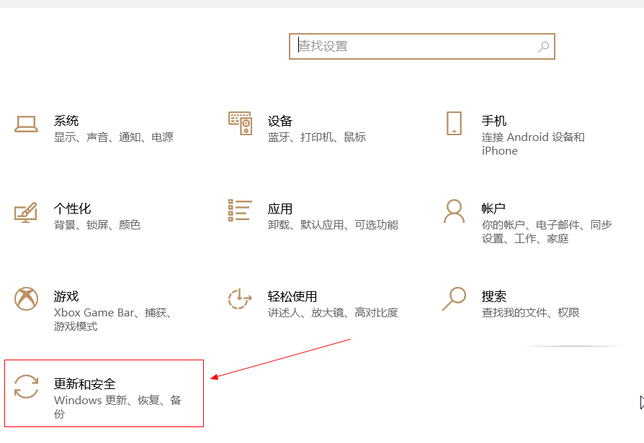Click the clock-arrow icon for 轻松使用
This screenshot has height=443, width=644.
pos(240,298)
